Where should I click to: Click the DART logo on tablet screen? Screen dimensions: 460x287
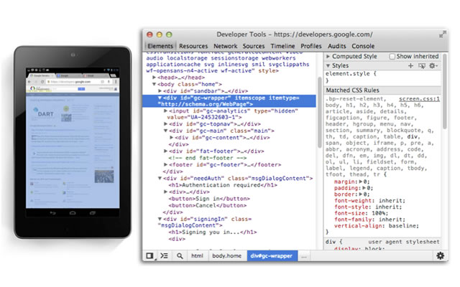(x=43, y=113)
